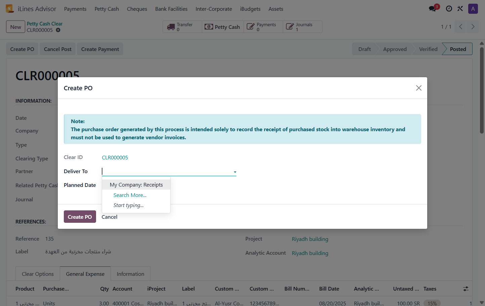Open the iBudgets menu
This screenshot has height=306, width=485.
[250, 9]
